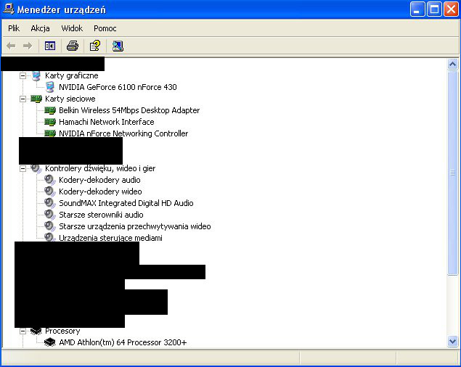Viewport: 461px width, 367px height.
Task: Select Hamachi Network Interface entry
Action: pyautogui.click(x=107, y=122)
